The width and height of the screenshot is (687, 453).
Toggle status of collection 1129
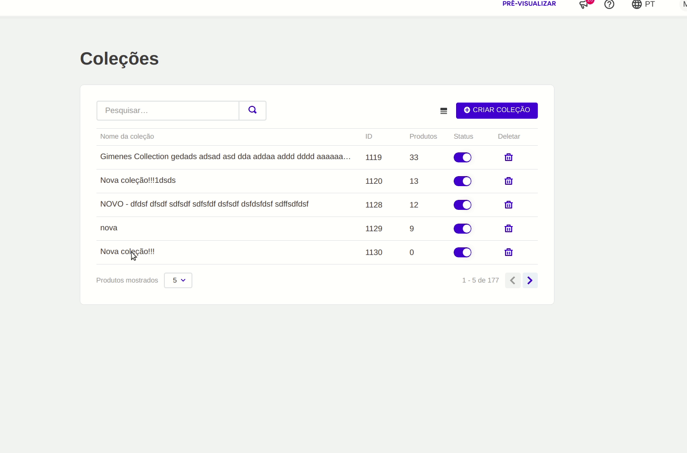(x=462, y=228)
